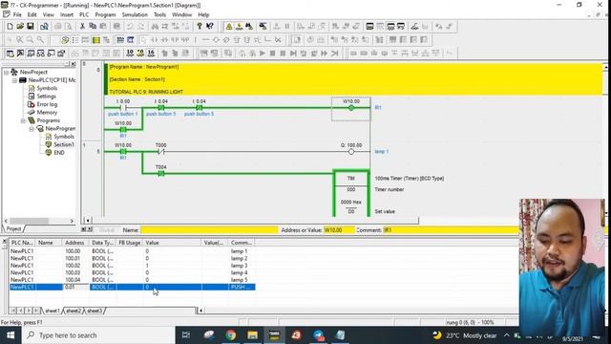Copy selection via toolbar copy icon

(x=93, y=27)
